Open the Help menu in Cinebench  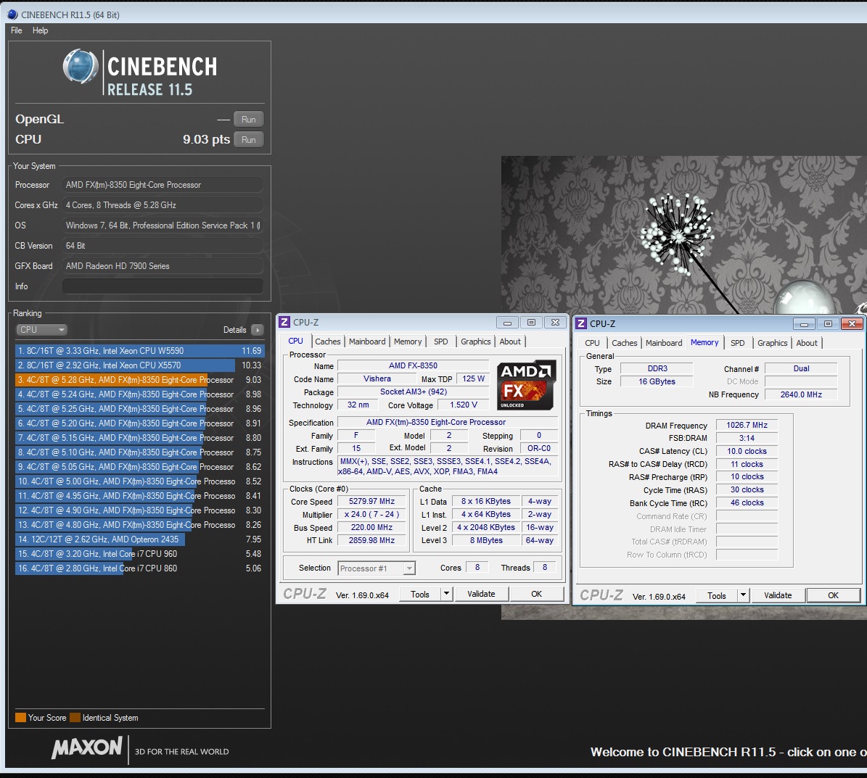pos(40,30)
